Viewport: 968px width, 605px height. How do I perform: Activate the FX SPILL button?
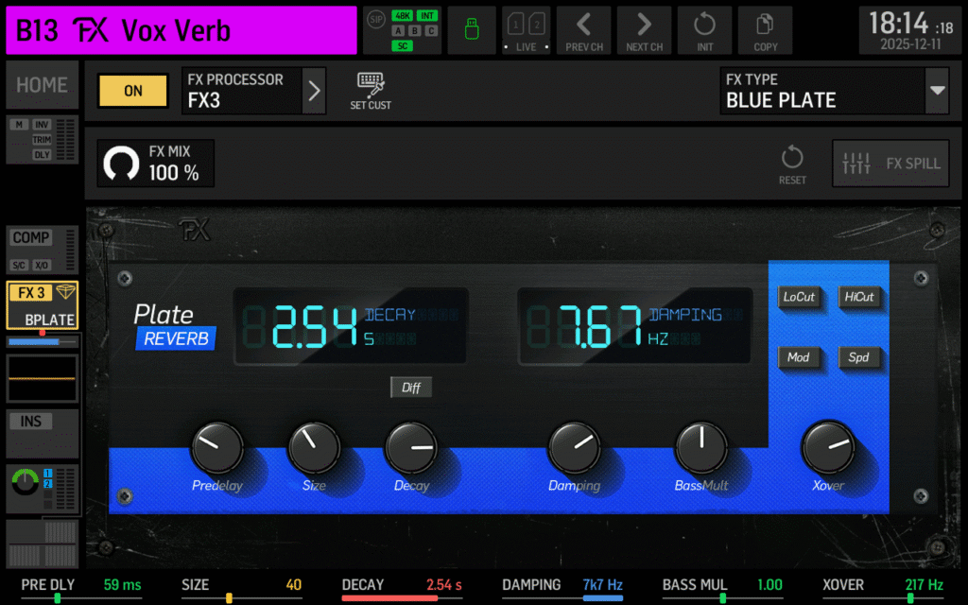[x=890, y=162]
